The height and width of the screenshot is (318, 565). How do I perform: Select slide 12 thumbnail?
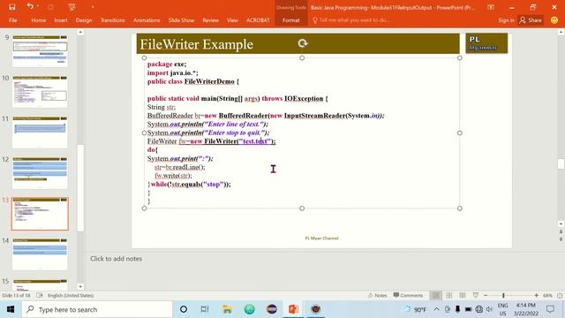pyautogui.click(x=40, y=173)
